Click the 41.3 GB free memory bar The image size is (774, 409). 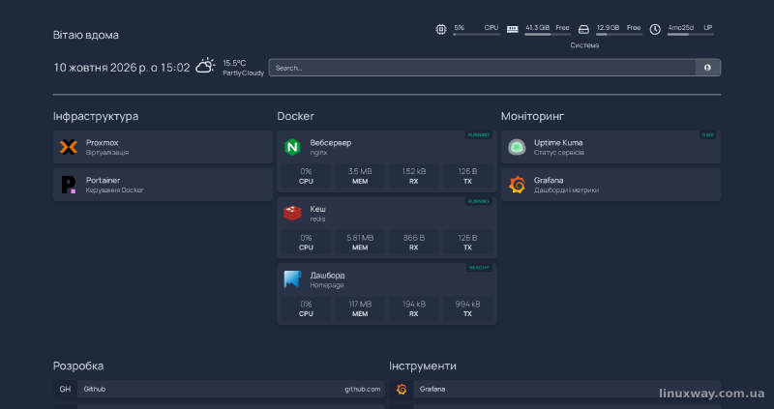548,35
